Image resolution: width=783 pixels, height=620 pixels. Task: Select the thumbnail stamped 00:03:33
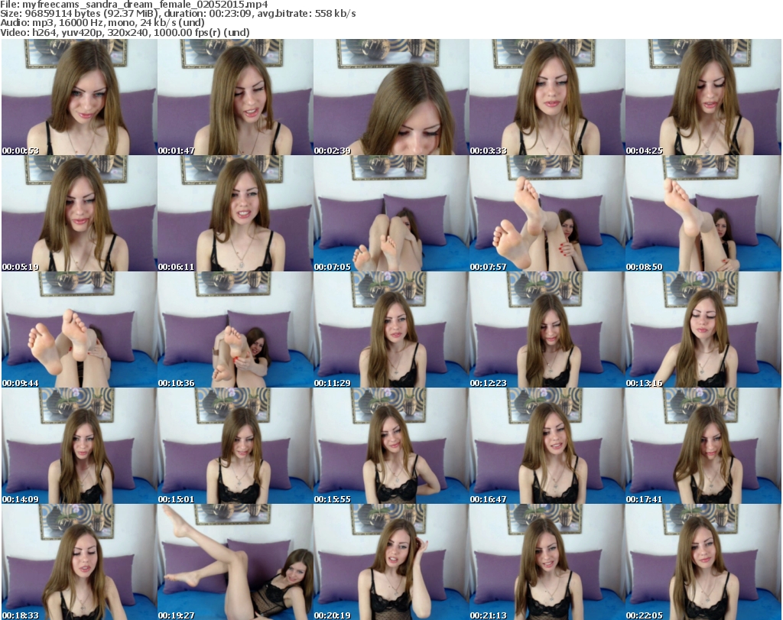tap(547, 97)
